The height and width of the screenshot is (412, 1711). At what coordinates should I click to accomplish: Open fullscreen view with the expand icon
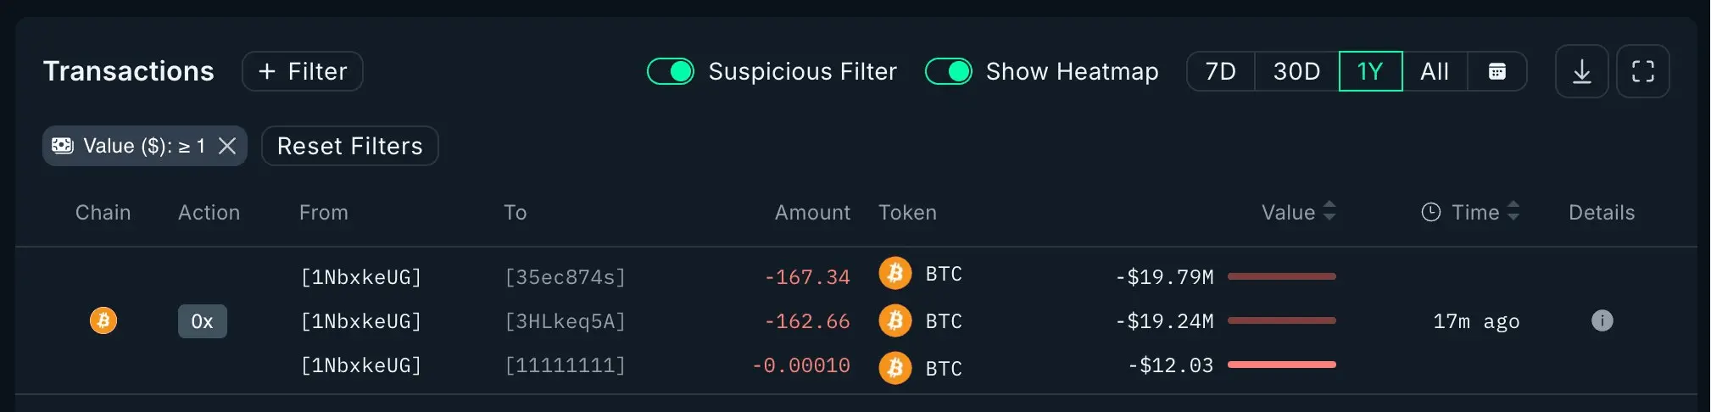click(1642, 71)
